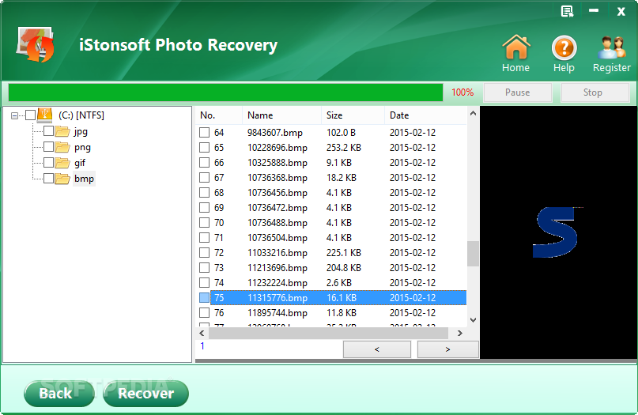Click the bmp folder icon

click(62, 178)
